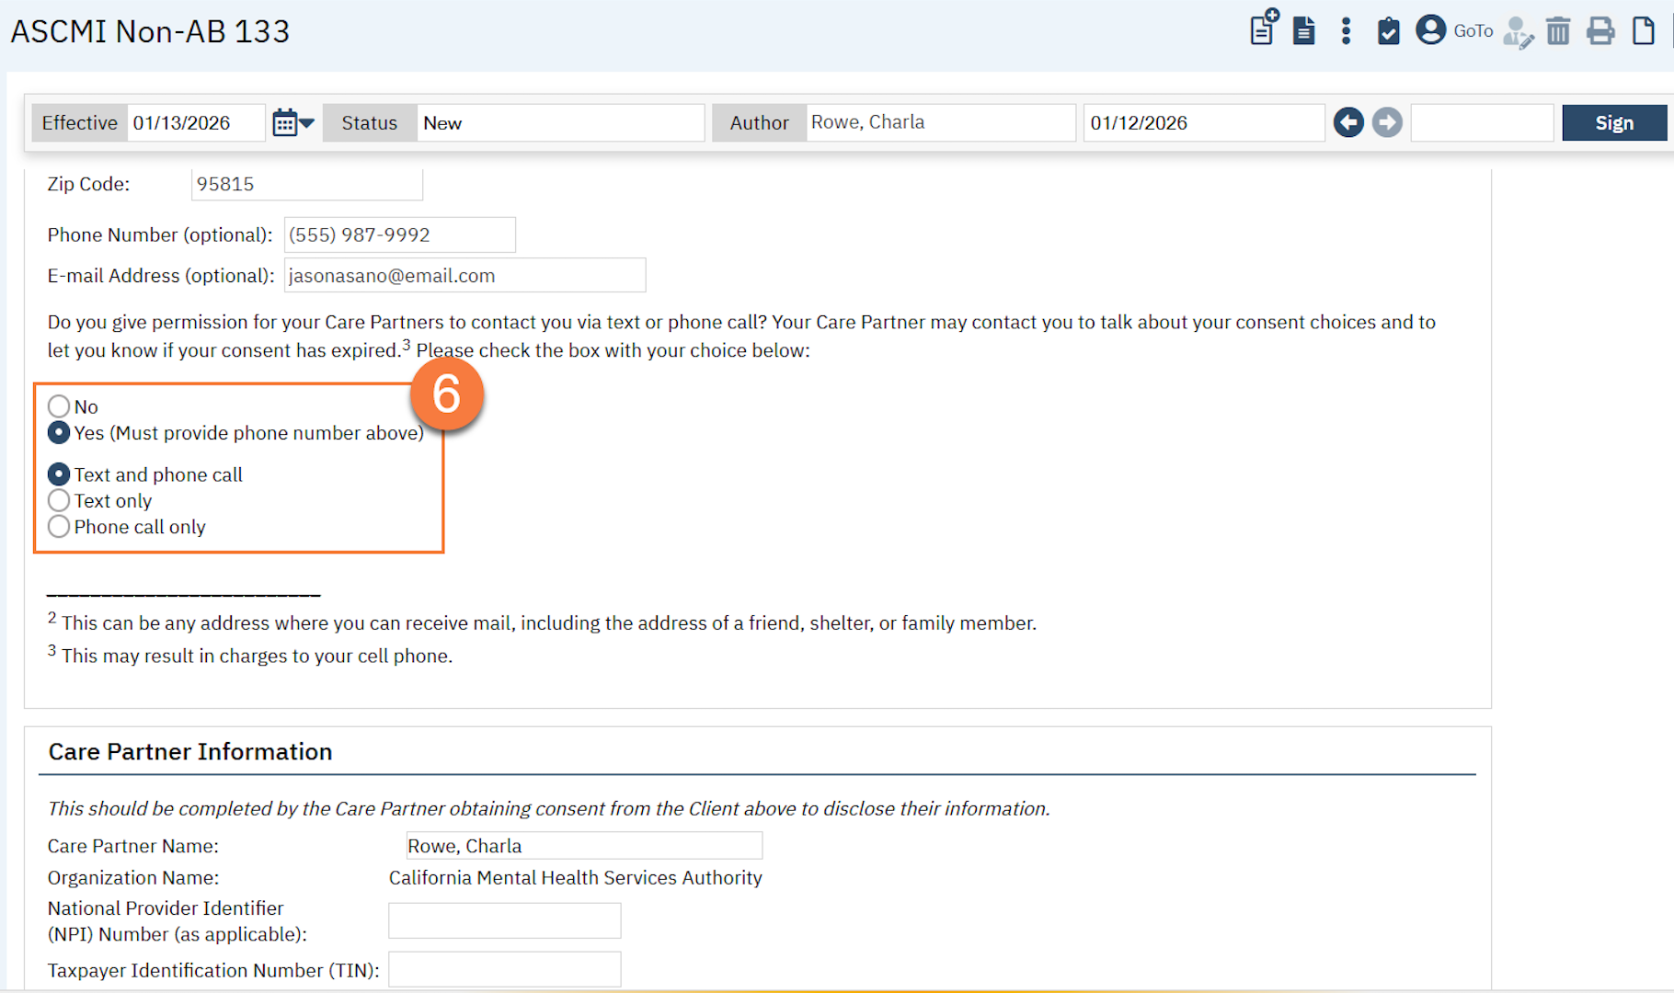Select the No radio button

click(x=59, y=406)
